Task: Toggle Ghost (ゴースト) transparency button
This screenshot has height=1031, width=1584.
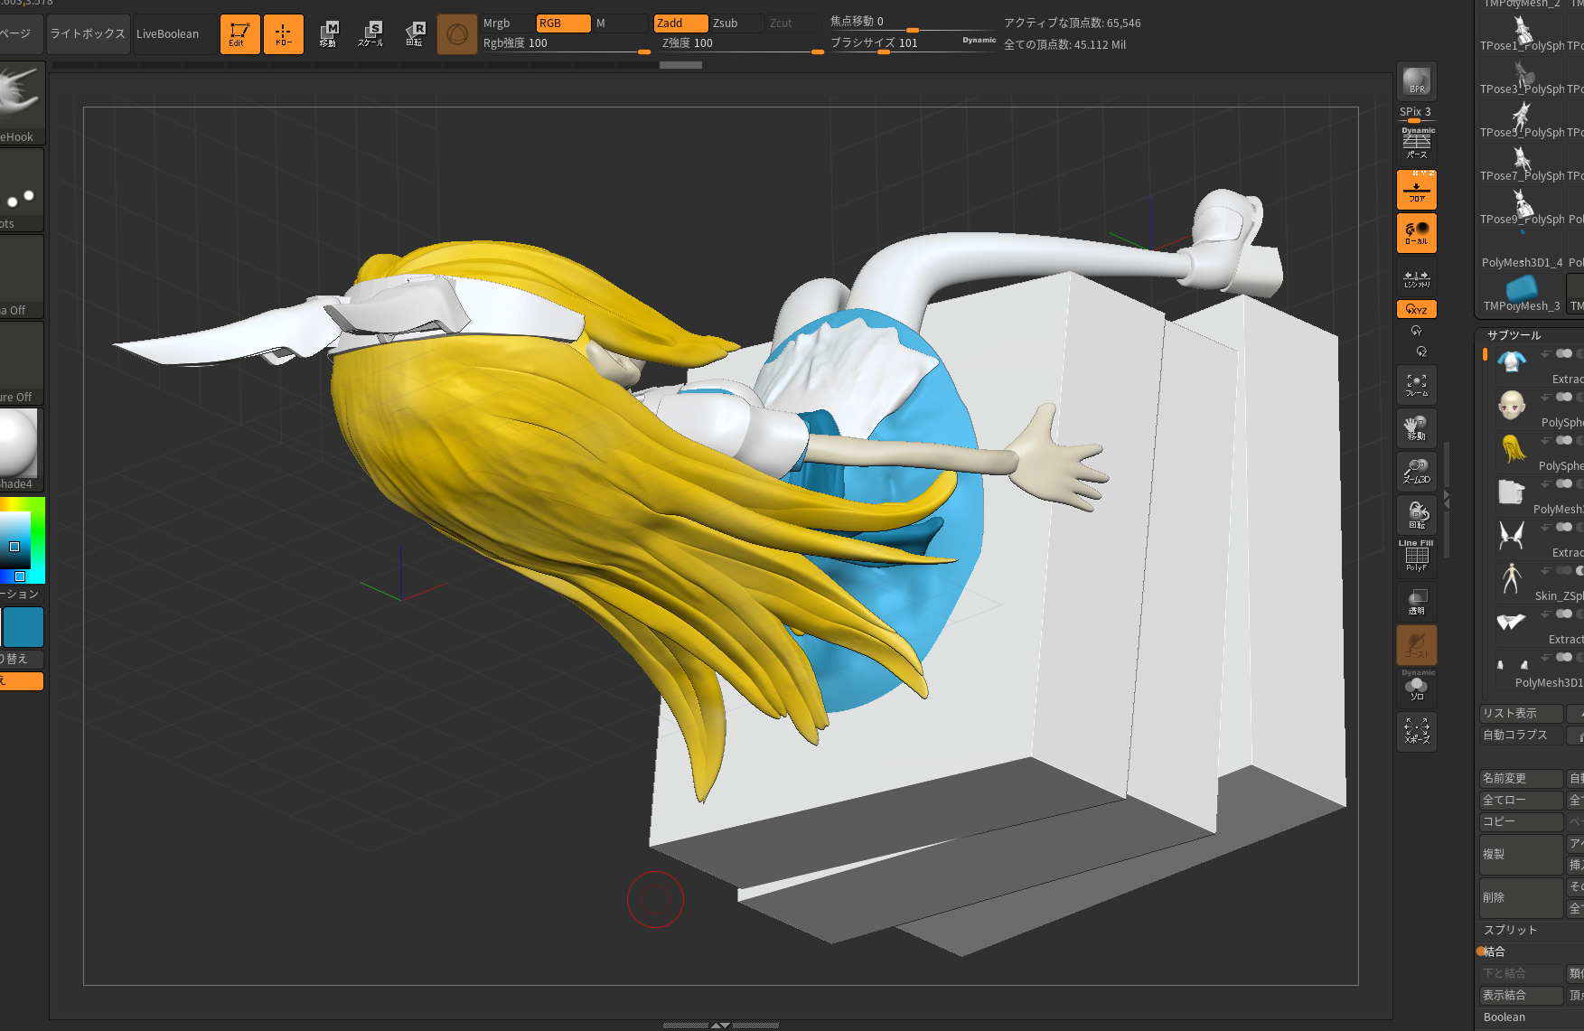Action: pos(1416,645)
